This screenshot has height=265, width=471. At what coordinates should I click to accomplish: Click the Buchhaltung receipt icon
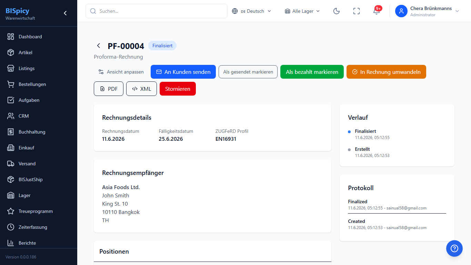pyautogui.click(x=11, y=132)
